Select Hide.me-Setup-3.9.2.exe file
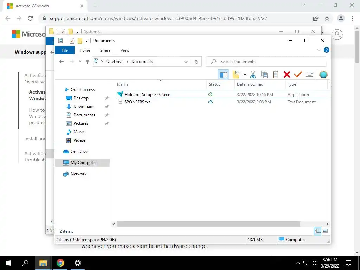Screen dimensions: 360x270 [x=147, y=95]
